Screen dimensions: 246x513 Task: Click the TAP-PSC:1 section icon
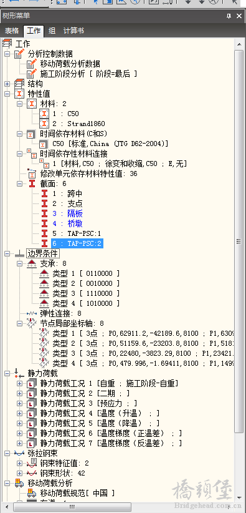(44, 233)
